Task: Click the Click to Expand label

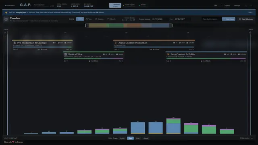Action: 10,138
